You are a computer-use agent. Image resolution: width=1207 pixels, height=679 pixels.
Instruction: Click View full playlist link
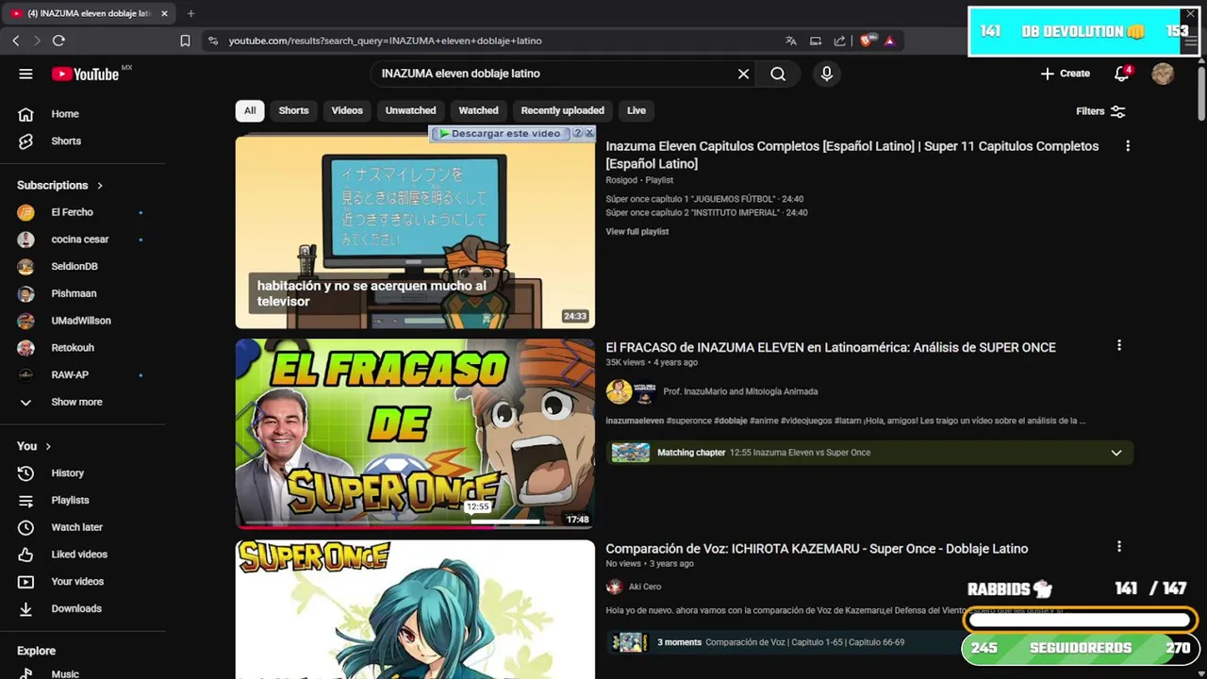pyautogui.click(x=637, y=232)
